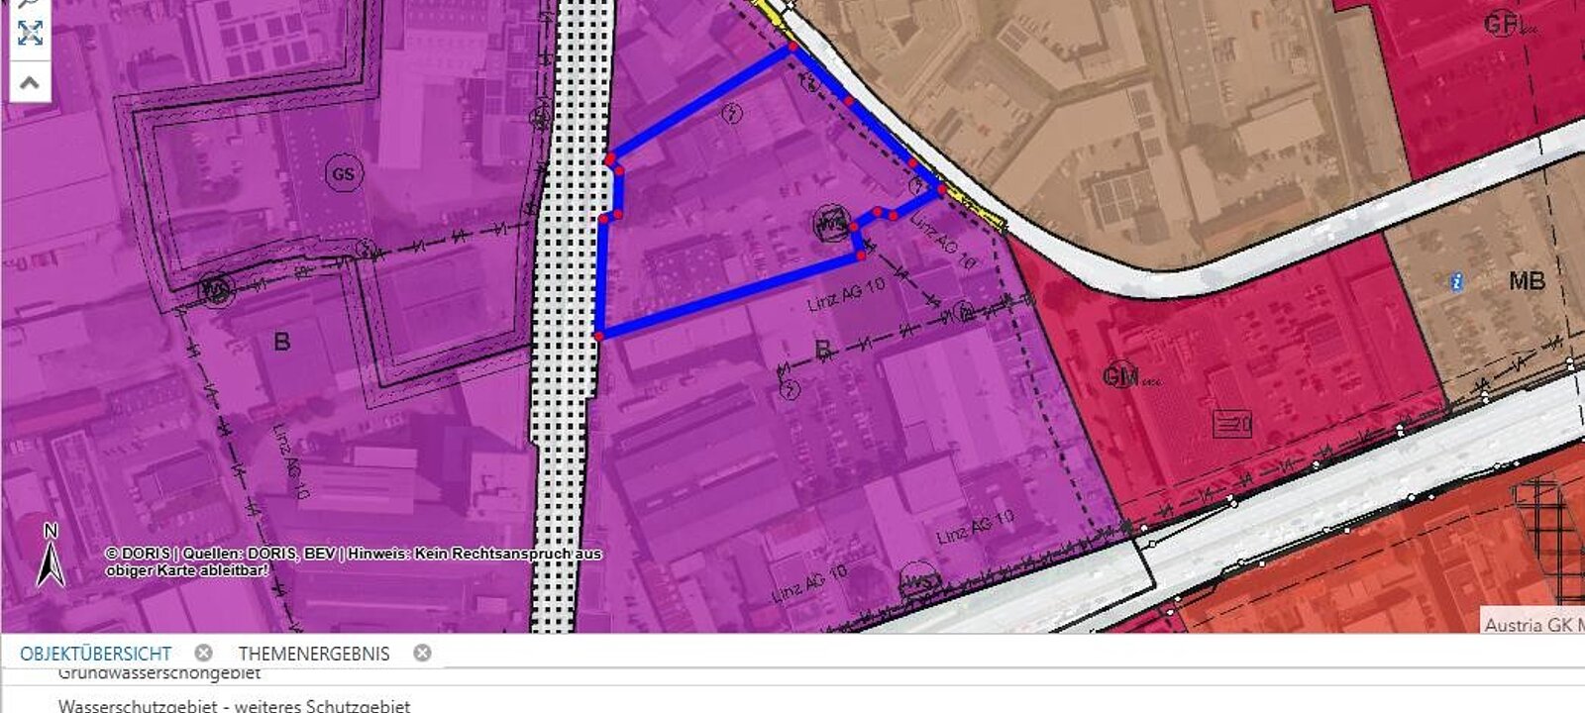This screenshot has height=713, width=1585.
Task: Click the MB zone label
Action: click(1526, 281)
